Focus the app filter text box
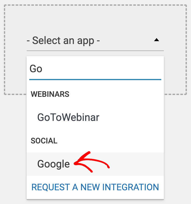Image resolution: width=191 pixels, height=204 pixels. coord(95,69)
